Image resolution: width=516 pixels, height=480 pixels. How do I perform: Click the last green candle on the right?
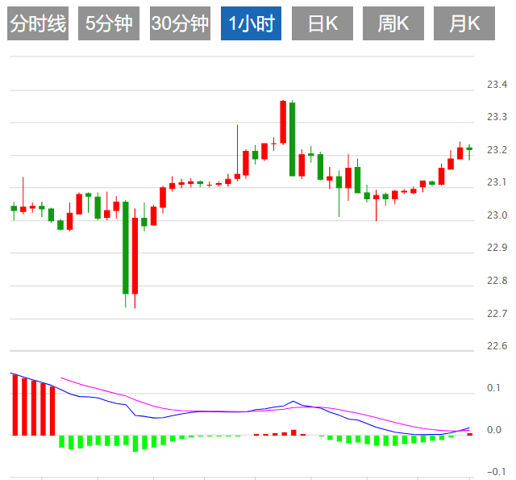469,148
